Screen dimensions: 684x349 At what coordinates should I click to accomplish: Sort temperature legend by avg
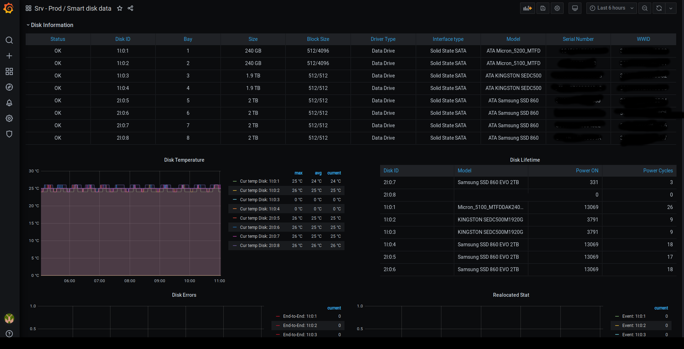[x=318, y=173]
